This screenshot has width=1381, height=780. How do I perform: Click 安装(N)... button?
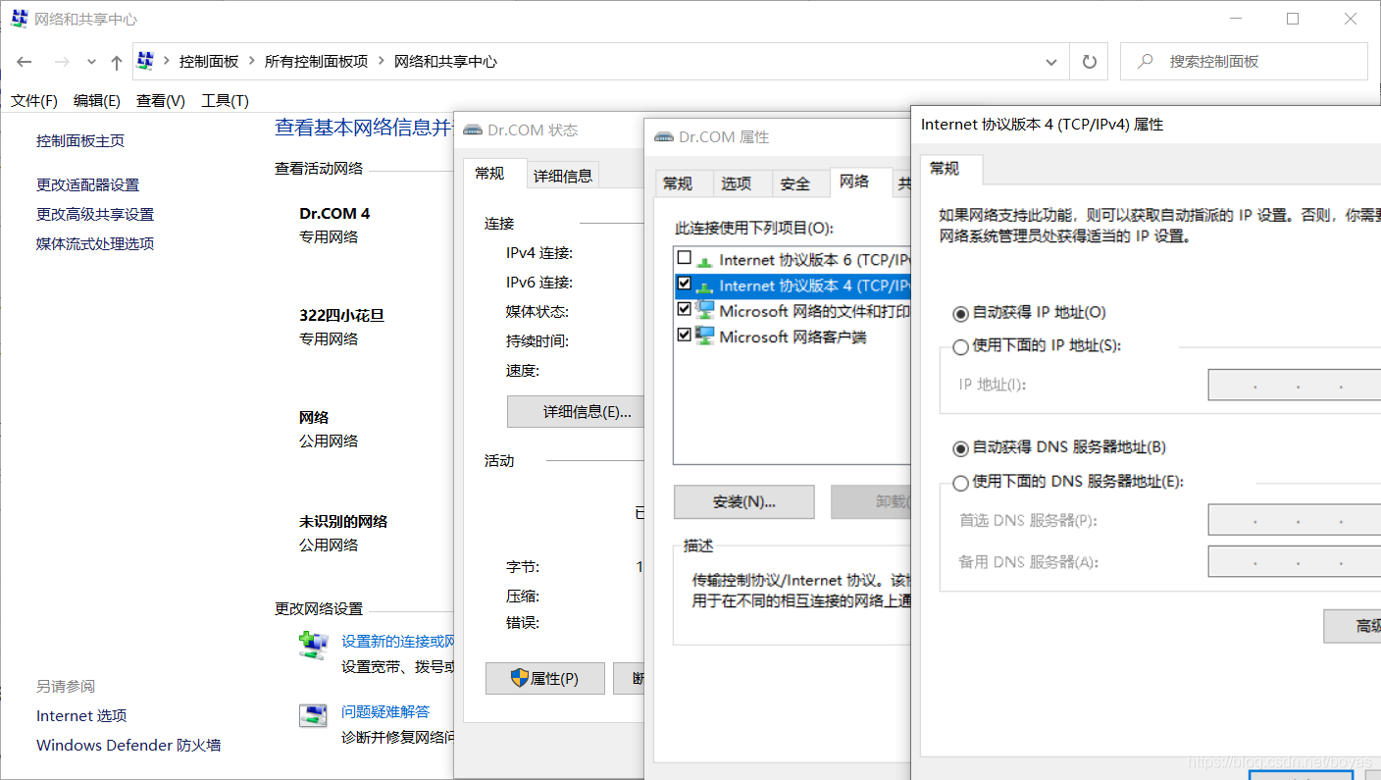[744, 501]
